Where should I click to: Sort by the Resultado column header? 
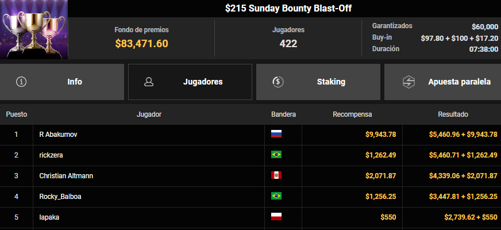453,114
